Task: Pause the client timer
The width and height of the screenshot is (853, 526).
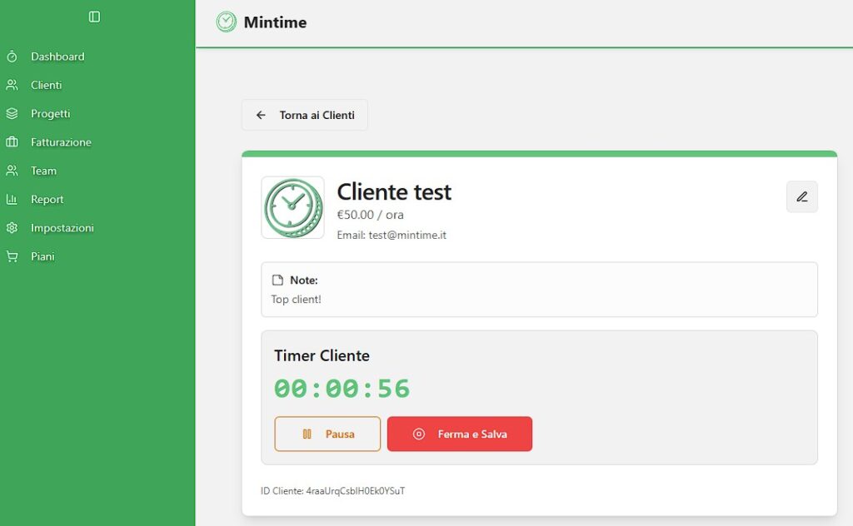Action: (327, 434)
